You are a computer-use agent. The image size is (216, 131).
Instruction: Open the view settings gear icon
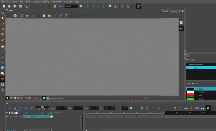coord(15,15)
